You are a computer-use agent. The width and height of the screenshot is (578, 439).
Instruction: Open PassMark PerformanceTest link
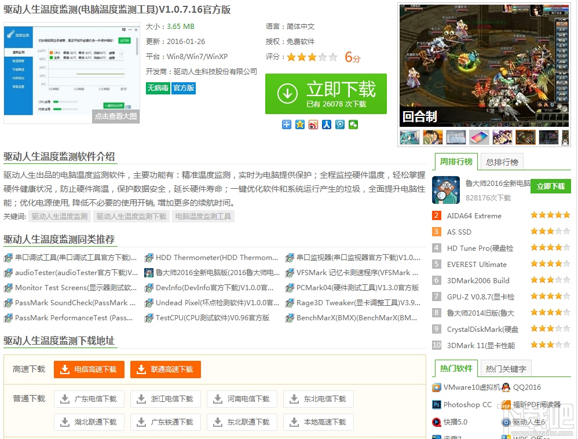point(74,318)
